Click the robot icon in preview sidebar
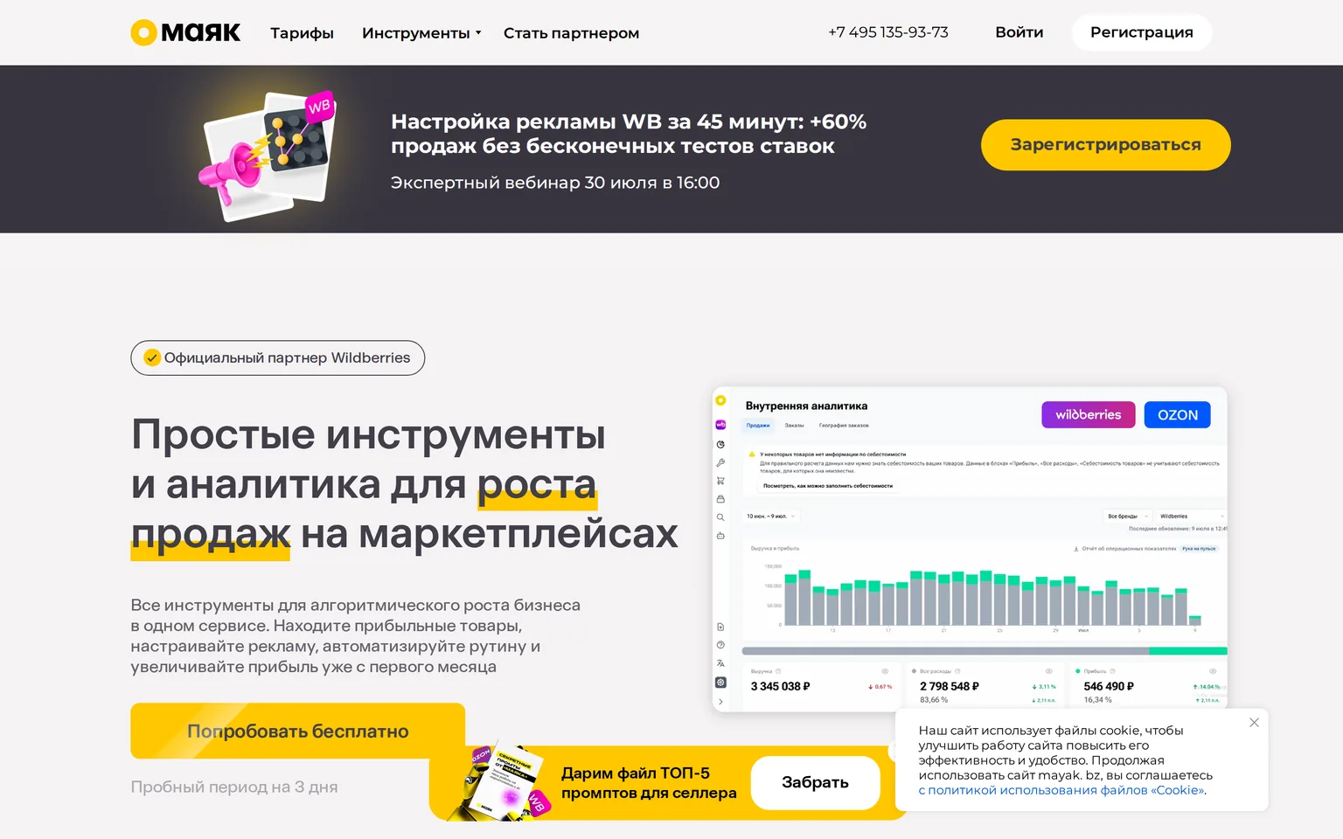The image size is (1343, 839). click(720, 536)
